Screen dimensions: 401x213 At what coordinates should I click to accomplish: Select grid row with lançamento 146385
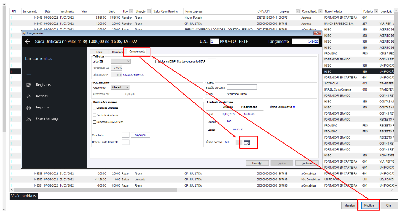tap(202, 179)
